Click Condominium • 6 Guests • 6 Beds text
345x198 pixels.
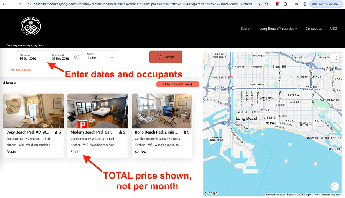tap(157, 139)
